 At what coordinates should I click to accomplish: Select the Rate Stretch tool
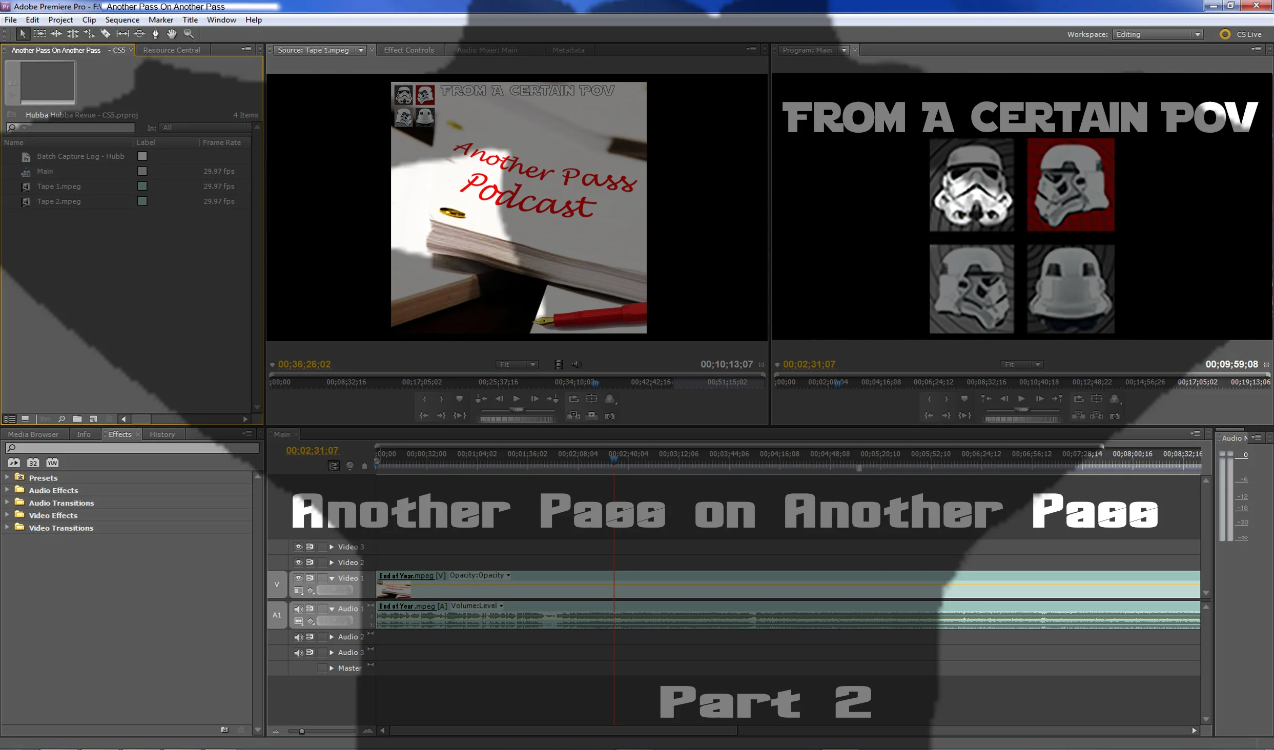[89, 34]
